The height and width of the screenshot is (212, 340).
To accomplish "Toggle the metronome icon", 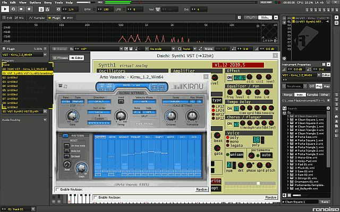I will coord(47,10).
